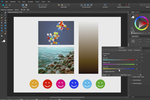The height and width of the screenshot is (100, 150).
Task: Click the Zurücksetzen button
Action: [x=137, y=50]
